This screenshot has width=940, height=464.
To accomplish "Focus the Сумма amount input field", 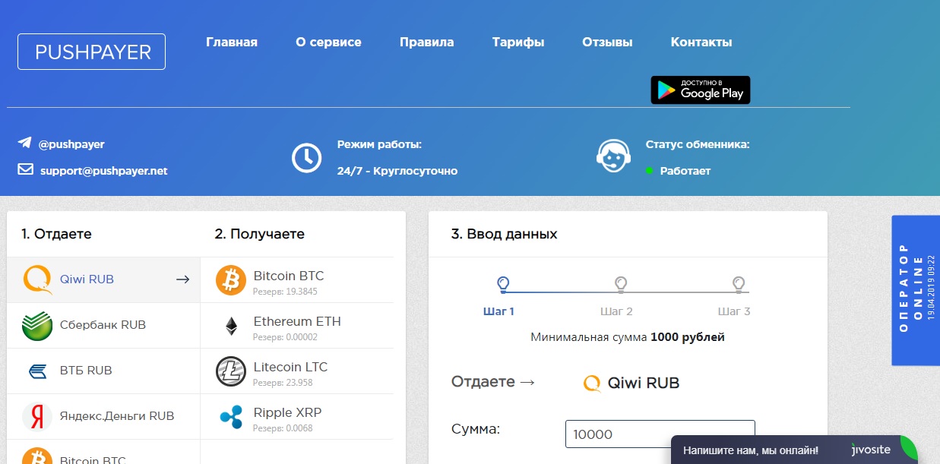I will click(x=660, y=434).
